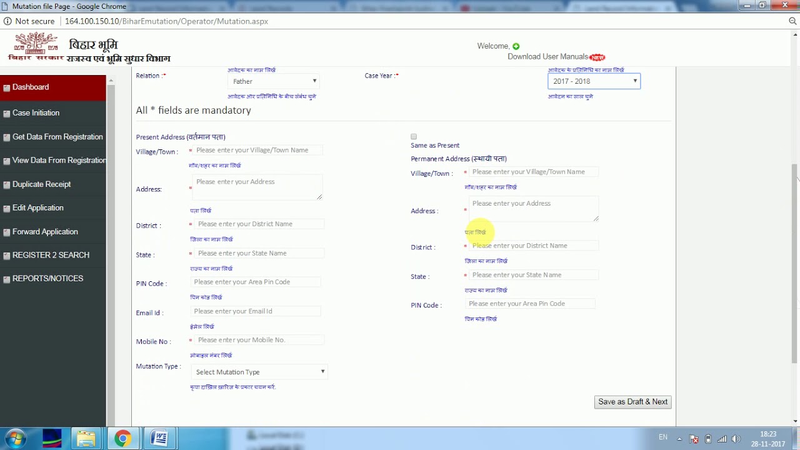Click the green plus icon beside Welcome
This screenshot has height=450, width=800.
[516, 46]
